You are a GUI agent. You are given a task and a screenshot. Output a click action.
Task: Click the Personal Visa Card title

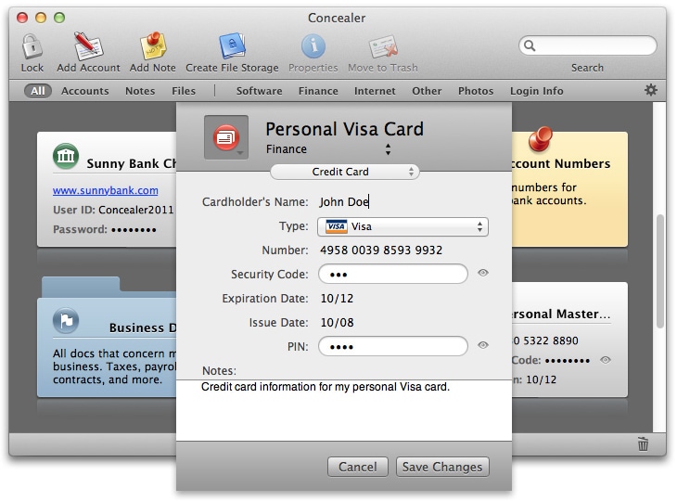click(345, 129)
